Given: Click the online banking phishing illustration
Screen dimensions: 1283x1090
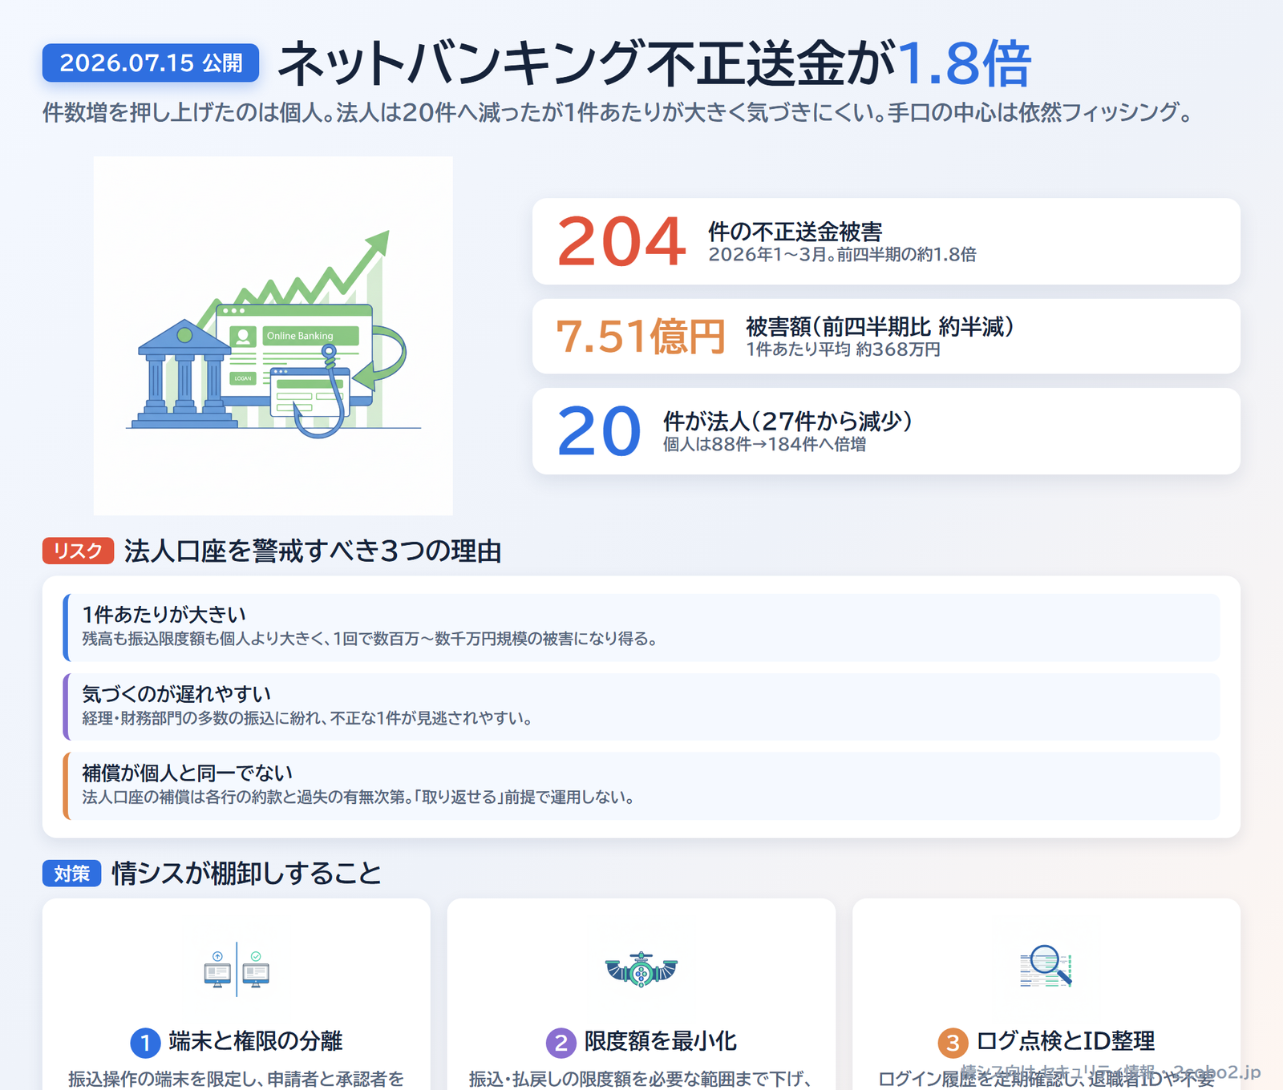Looking at the screenshot, I should click(x=273, y=335).
